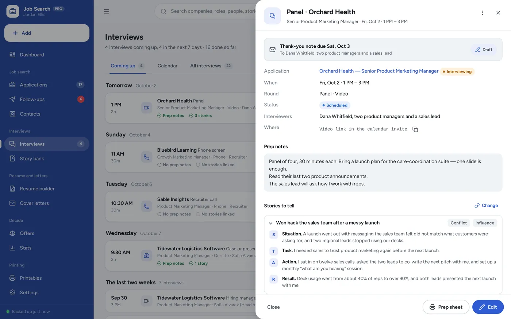Open Printables in the sidebar
511x319 pixels.
[x=47, y=278]
